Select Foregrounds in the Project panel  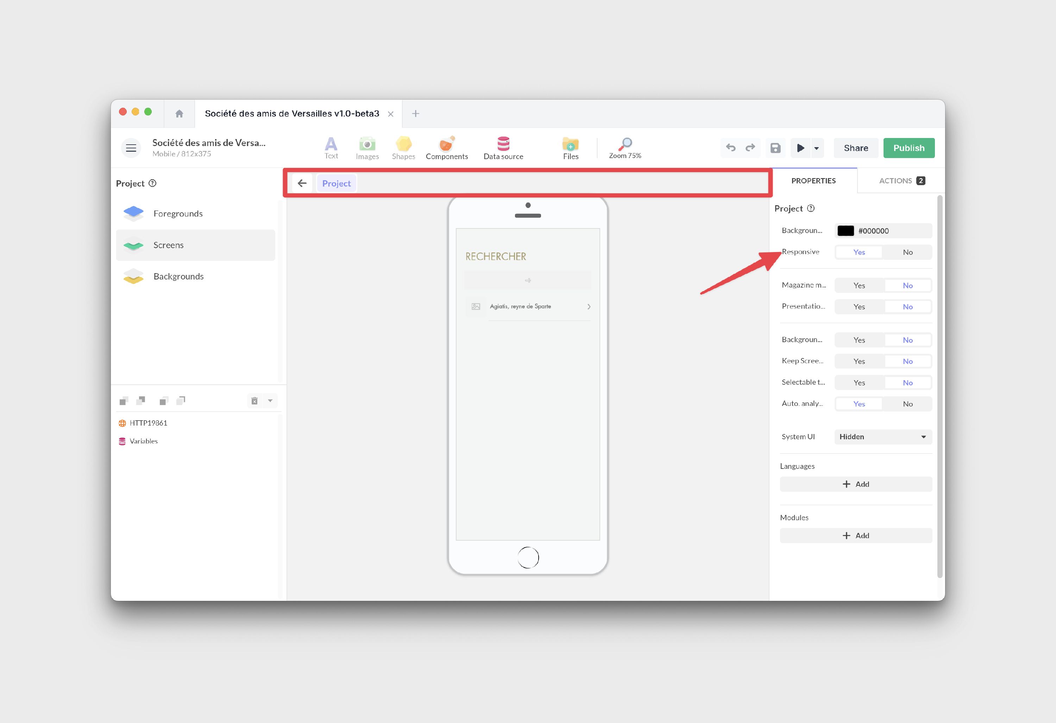[178, 214]
